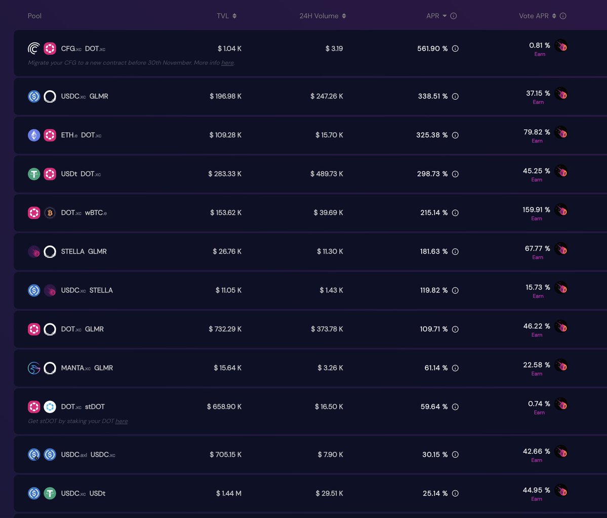Open APR info for USDt DOT.xc pool
The image size is (607, 518).
(x=455, y=174)
